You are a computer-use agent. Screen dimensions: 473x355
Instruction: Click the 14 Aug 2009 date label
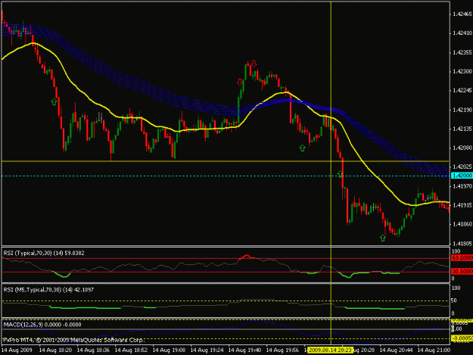tap(17, 350)
